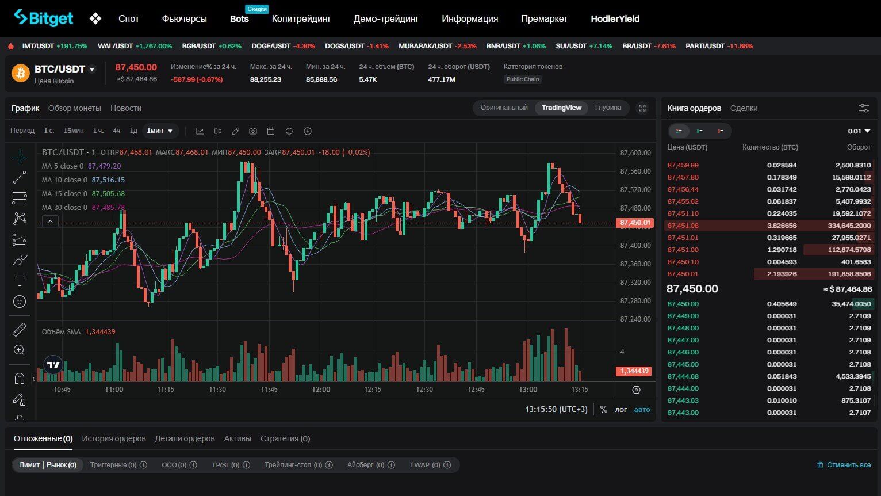The width and height of the screenshot is (881, 496).
Task: Switch chart to Глубина view
Action: (608, 108)
